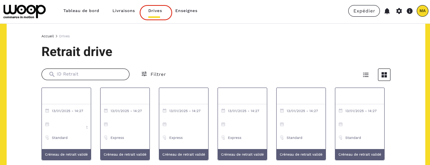
Task: Click the Filtrer button
Action: pyautogui.click(x=158, y=74)
